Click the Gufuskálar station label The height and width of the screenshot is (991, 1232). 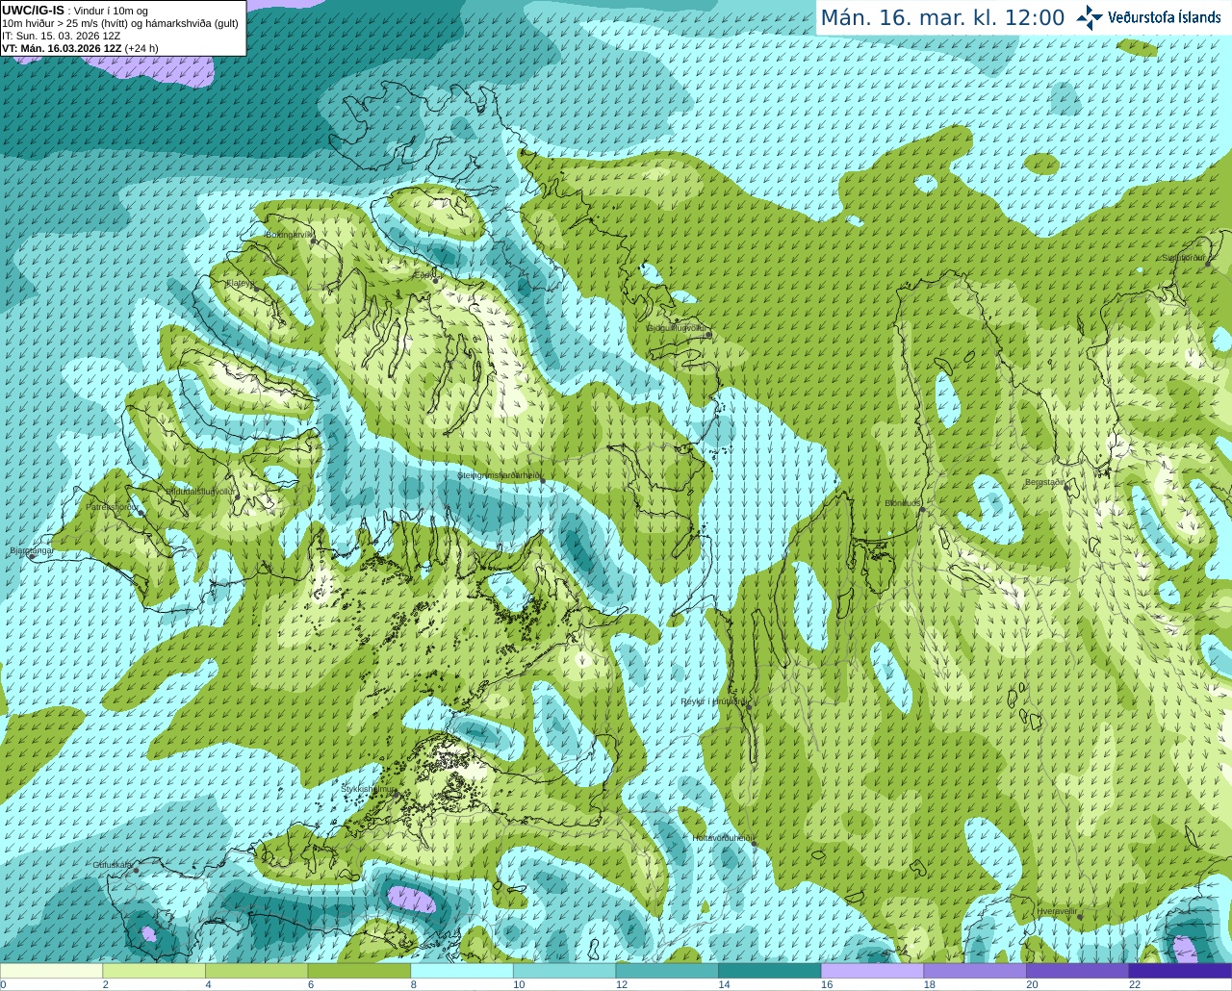[x=113, y=865]
